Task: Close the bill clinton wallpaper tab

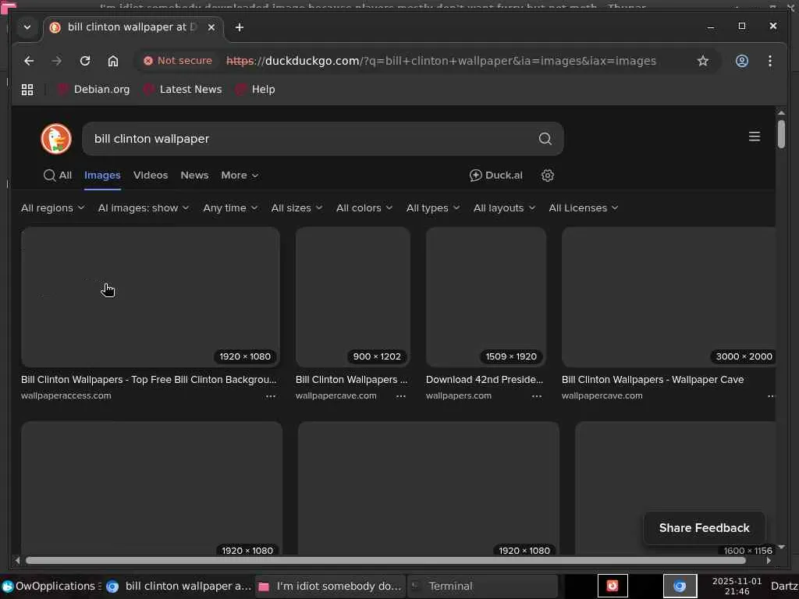Action: tap(211, 27)
